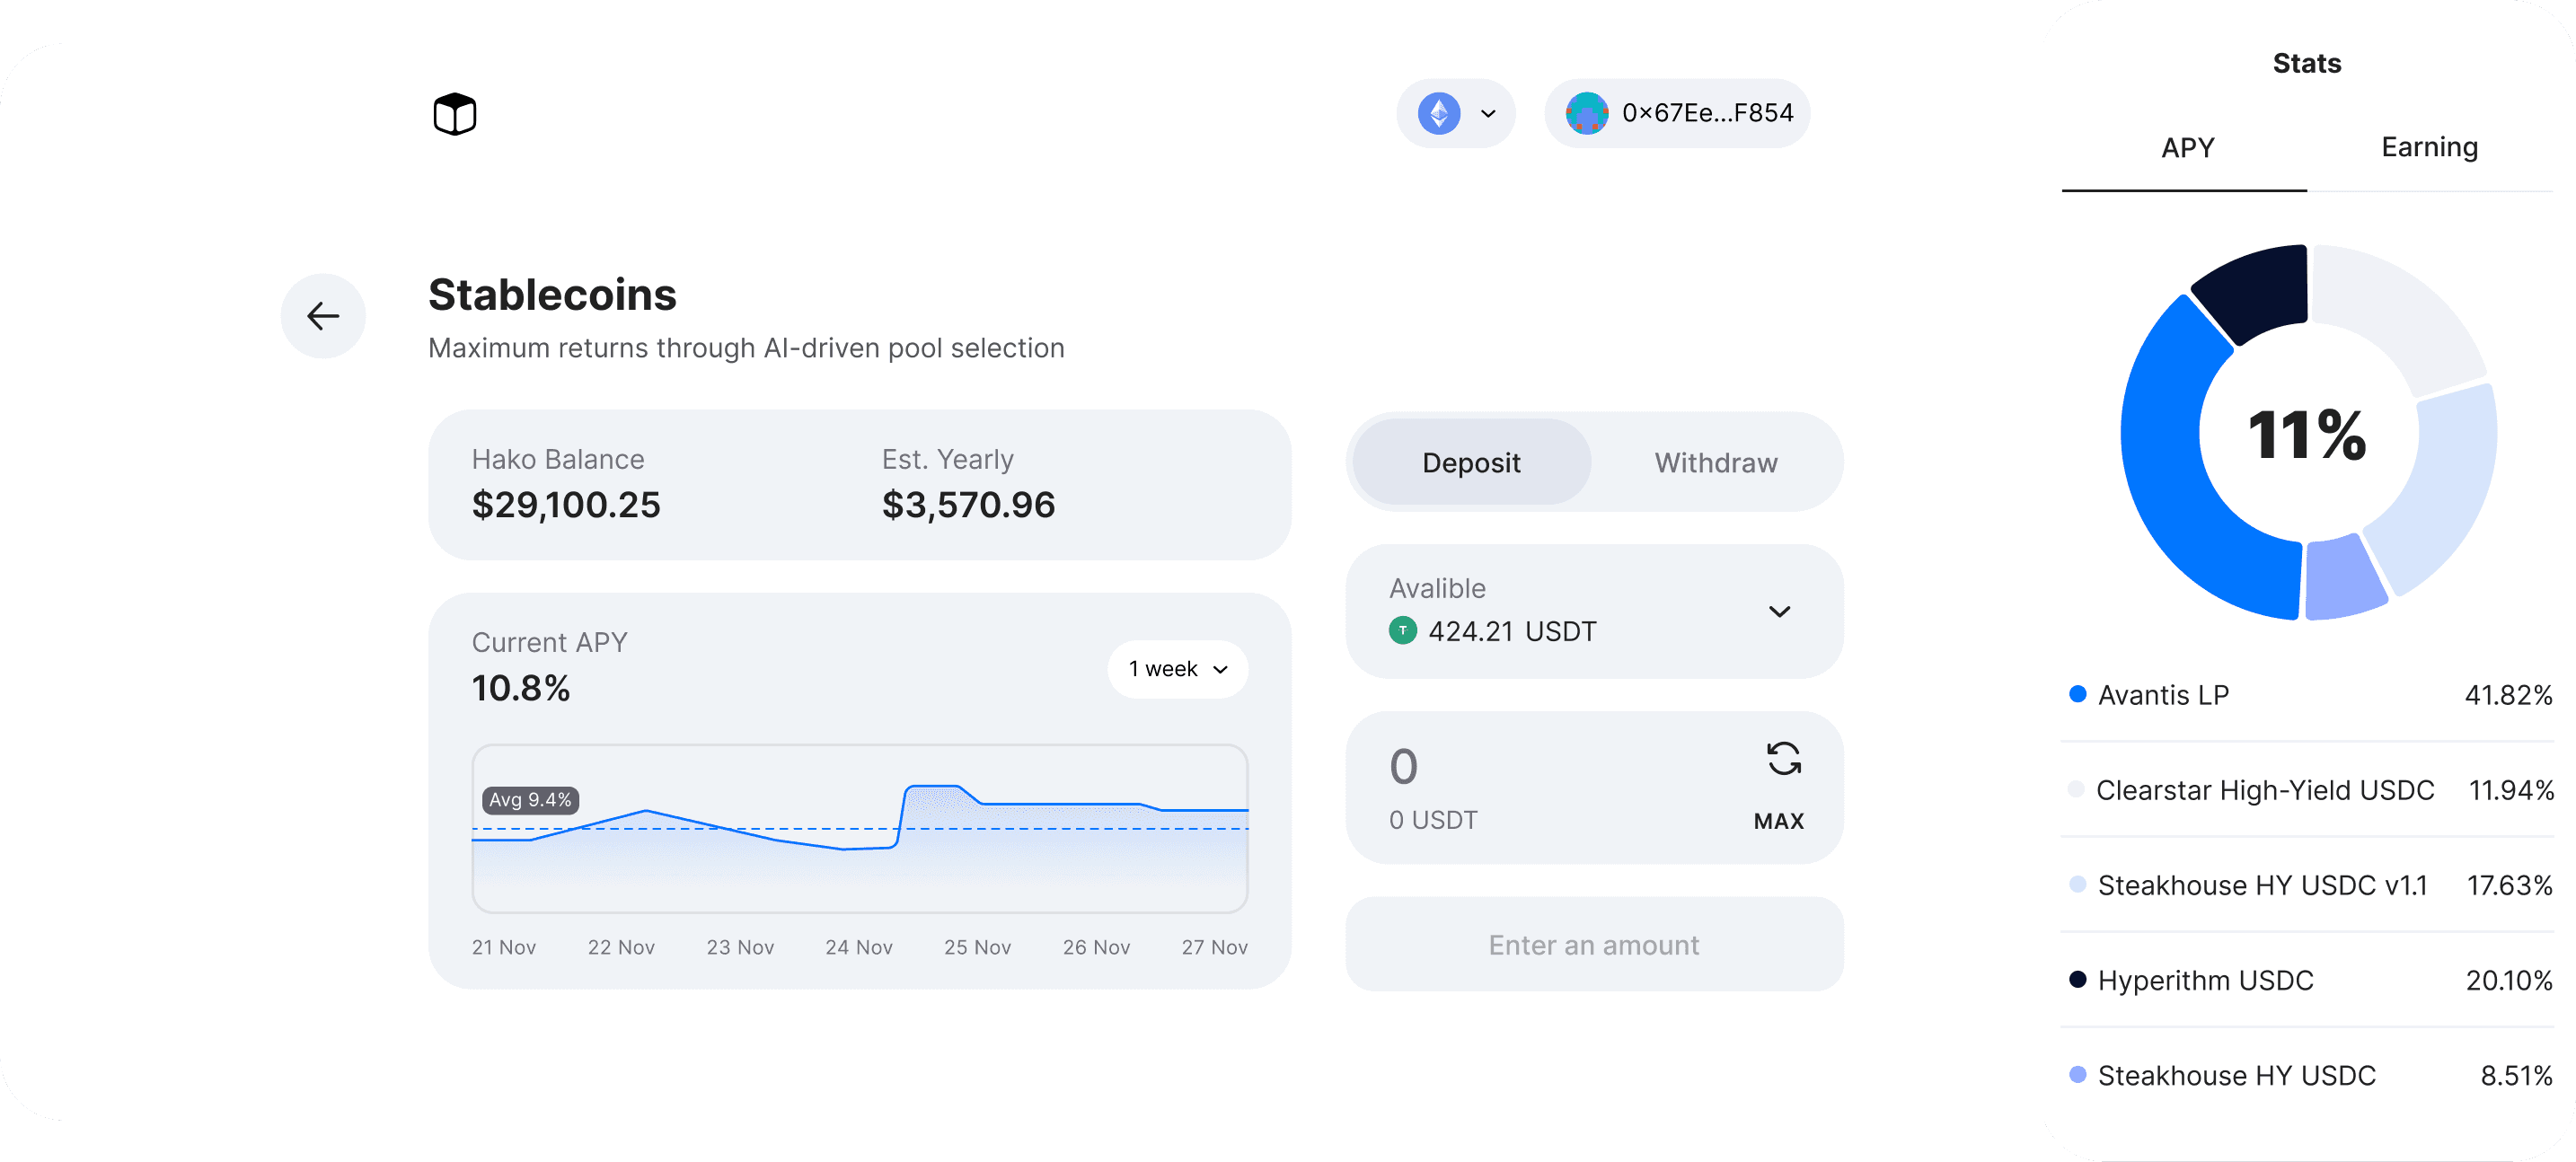
Task: Click the Hyperithm USDC dark legend dot
Action: tap(2077, 979)
